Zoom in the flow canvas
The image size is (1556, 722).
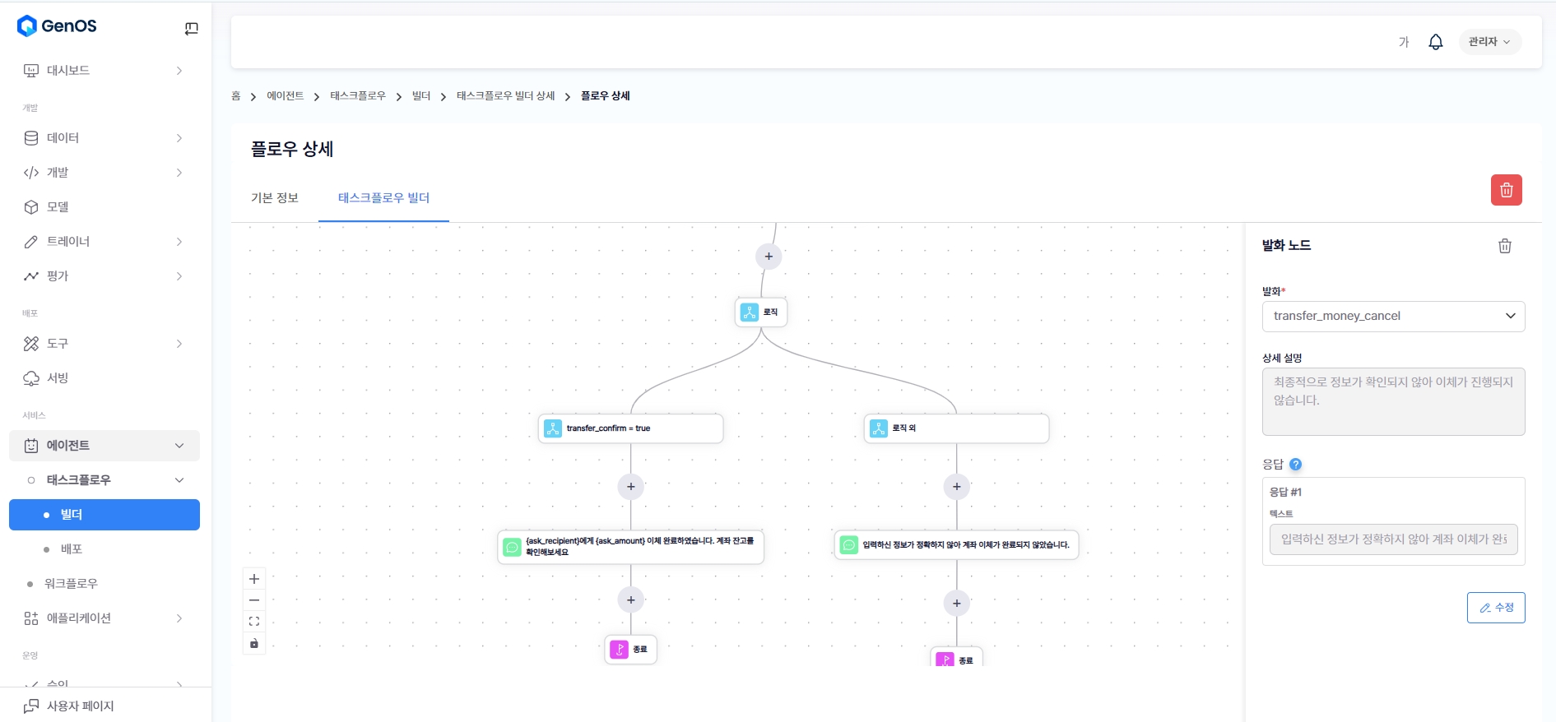coord(254,579)
